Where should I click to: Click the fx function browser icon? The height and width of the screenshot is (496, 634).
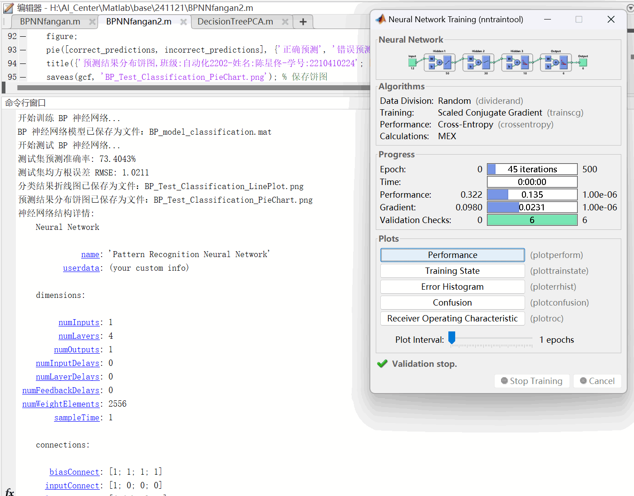pyautogui.click(x=10, y=492)
